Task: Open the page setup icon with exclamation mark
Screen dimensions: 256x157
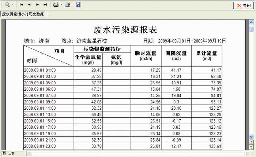Action: 68,4
